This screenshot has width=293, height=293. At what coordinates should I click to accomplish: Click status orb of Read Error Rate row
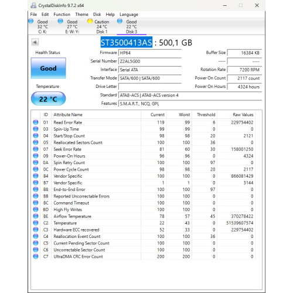tap(36, 122)
